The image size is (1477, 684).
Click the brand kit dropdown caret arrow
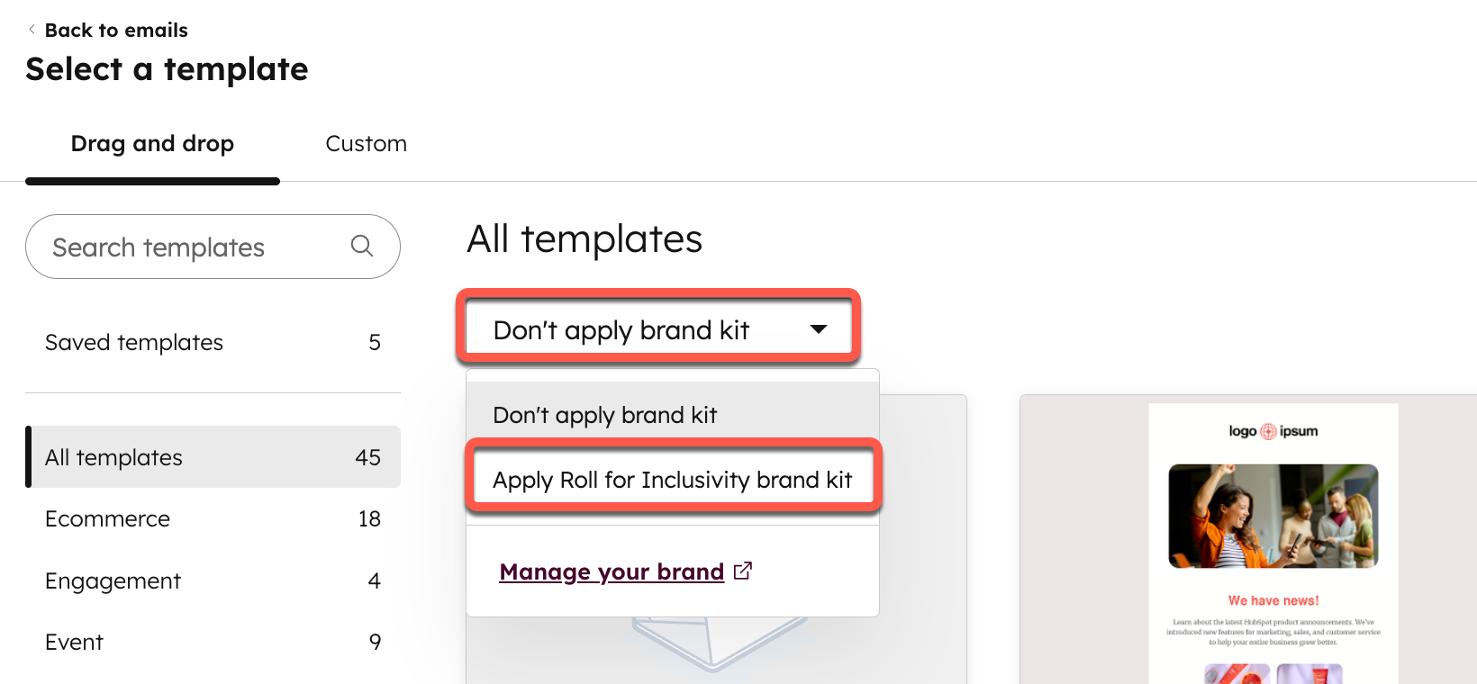click(818, 329)
